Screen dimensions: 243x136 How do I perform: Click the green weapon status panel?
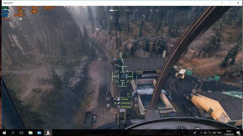[x=122, y=103]
